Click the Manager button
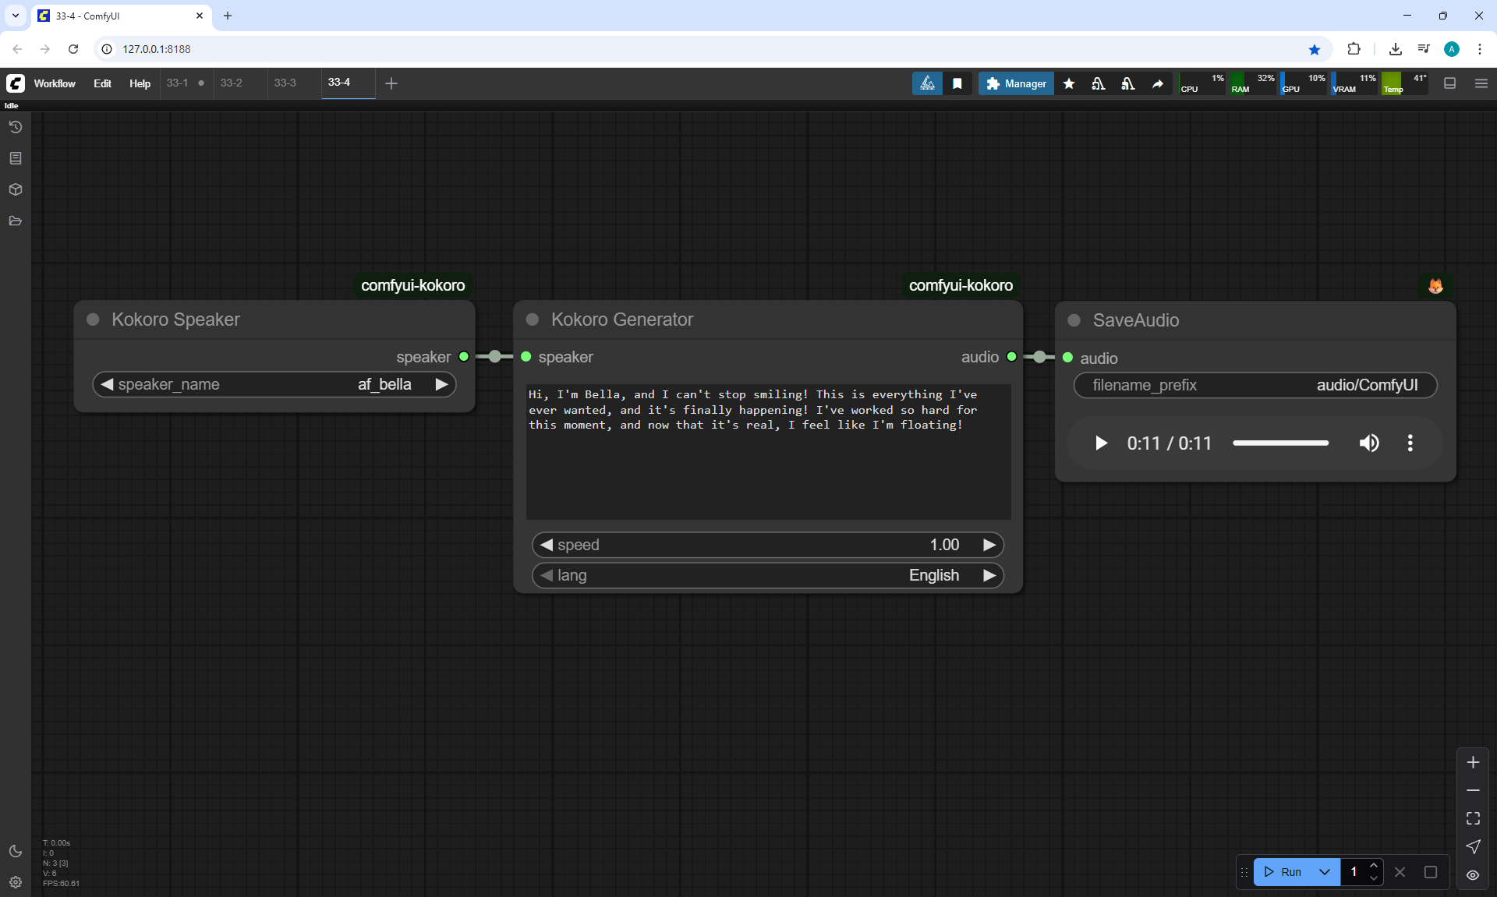Image resolution: width=1497 pixels, height=897 pixels. click(1016, 83)
